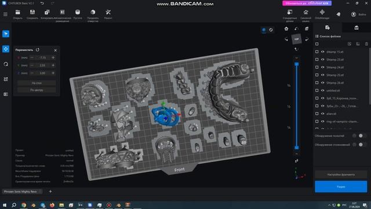This screenshot has width=371, height=209.
Task: Click the Открыть (Open) folder icon
Action: click(18, 12)
